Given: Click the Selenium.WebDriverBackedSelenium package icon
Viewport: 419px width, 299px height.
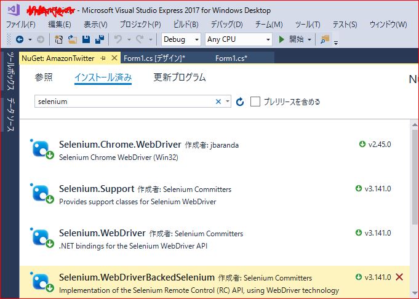Looking at the screenshot, I should pos(42,282).
